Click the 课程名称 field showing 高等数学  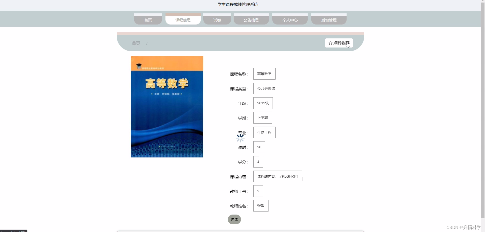pos(264,74)
